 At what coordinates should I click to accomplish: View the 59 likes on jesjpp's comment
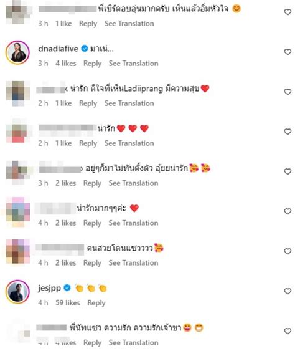pos(68,302)
